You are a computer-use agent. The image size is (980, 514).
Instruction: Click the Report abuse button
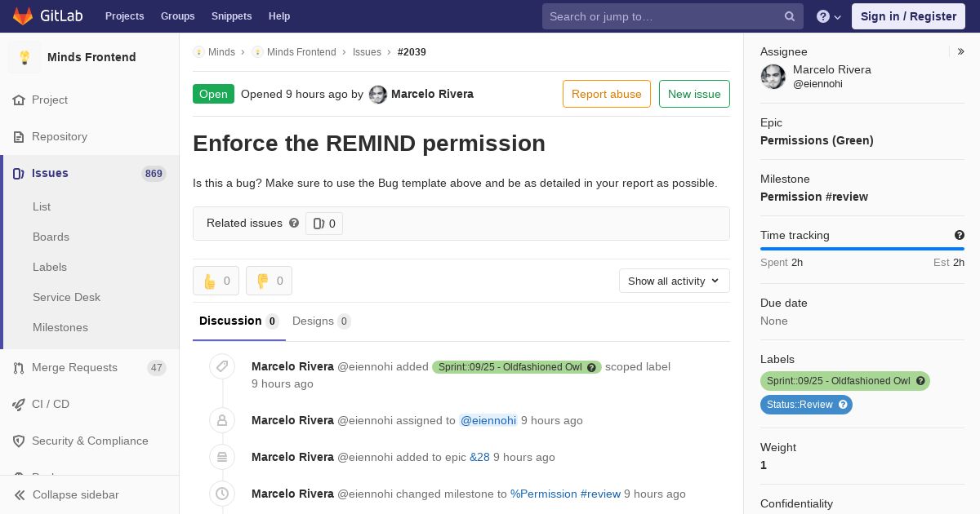coord(606,94)
